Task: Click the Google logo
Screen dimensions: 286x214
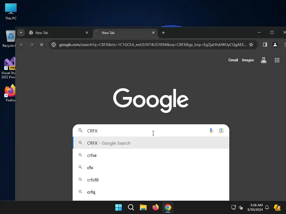Action: coord(151,100)
